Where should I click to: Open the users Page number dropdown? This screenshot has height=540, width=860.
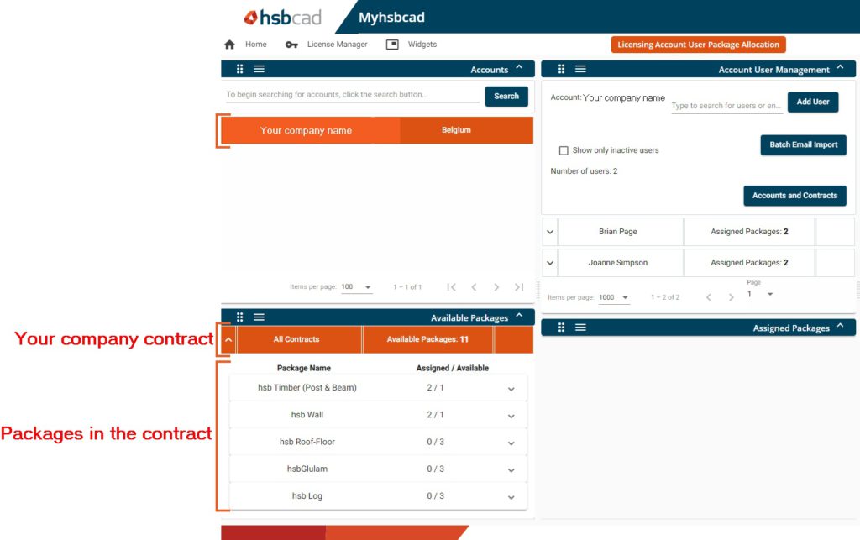(760, 295)
